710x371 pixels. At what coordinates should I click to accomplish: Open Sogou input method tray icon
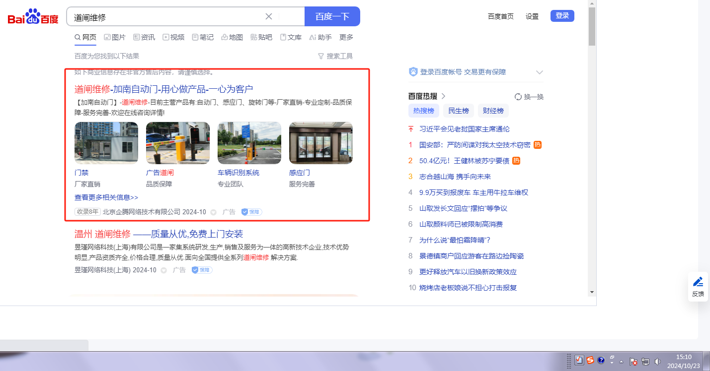click(x=590, y=361)
